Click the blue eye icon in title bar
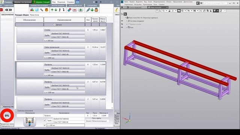The height and width of the screenshot is (135, 240). pos(78,2)
